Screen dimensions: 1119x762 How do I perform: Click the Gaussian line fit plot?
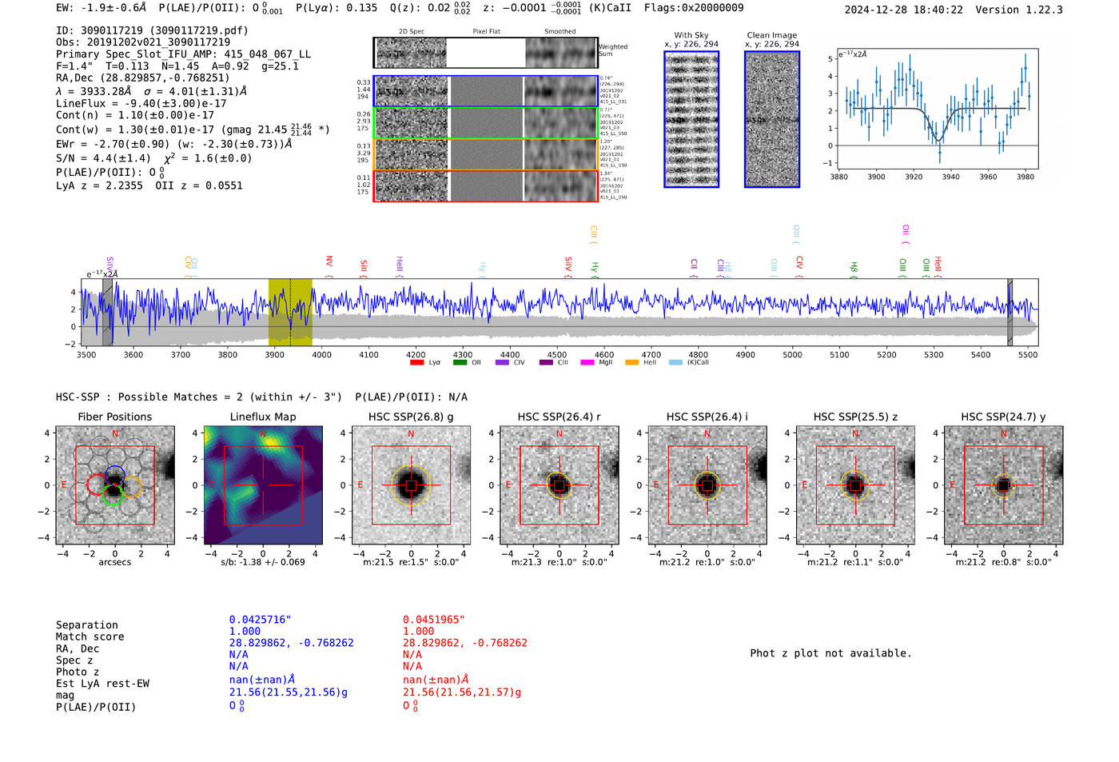tap(937, 109)
